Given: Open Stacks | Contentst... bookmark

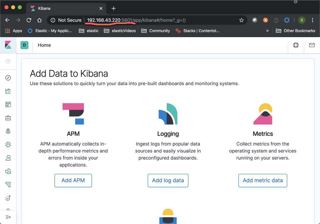Looking at the screenshot, I should coord(197,31).
